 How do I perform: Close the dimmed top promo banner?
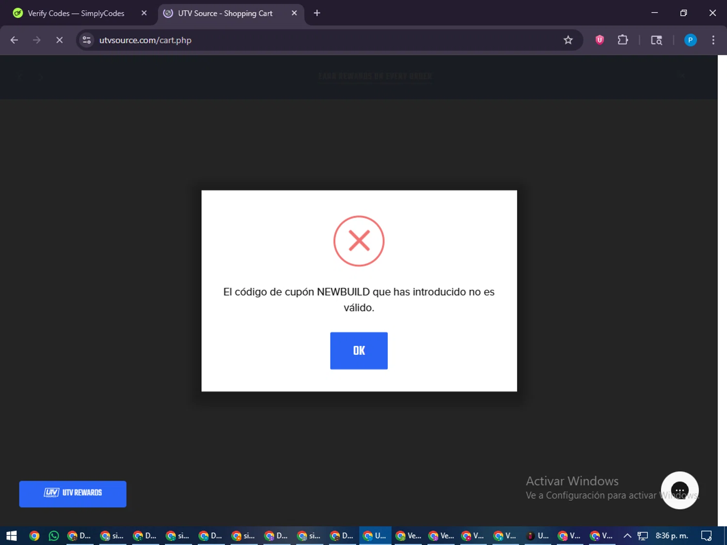(x=681, y=76)
